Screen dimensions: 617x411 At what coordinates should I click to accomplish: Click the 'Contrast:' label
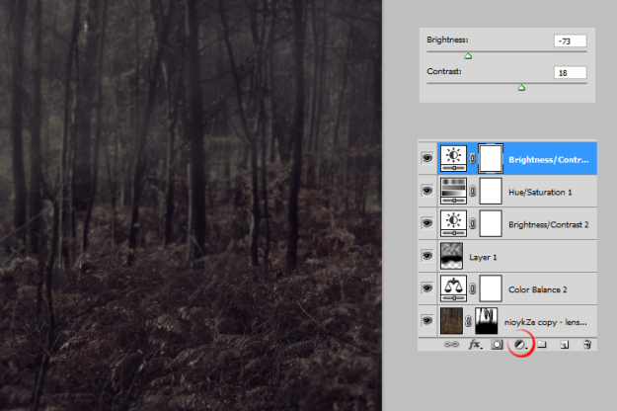(444, 71)
